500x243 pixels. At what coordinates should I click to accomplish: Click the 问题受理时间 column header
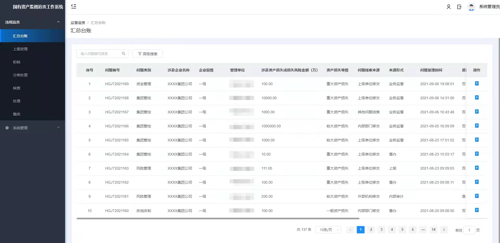pos(431,70)
